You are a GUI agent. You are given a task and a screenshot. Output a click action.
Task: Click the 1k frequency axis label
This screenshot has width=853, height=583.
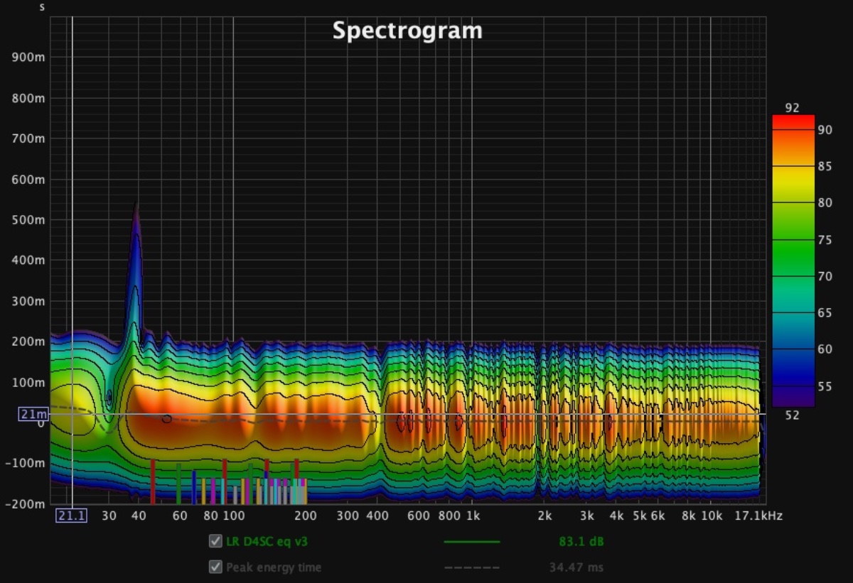coord(473,516)
